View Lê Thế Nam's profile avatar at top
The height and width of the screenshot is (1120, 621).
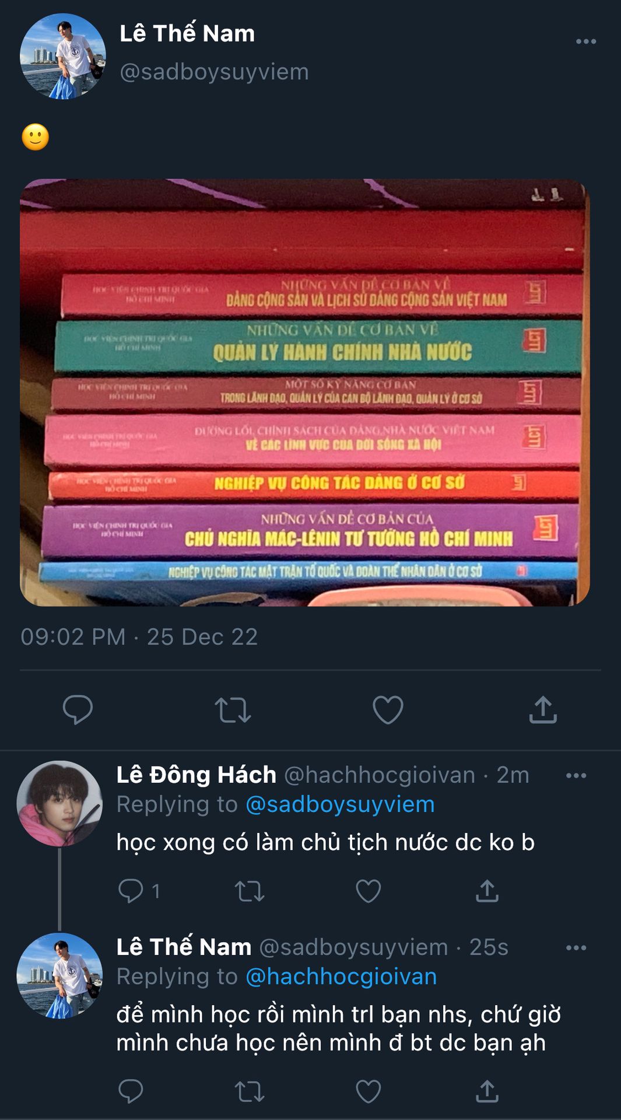pos(63,56)
